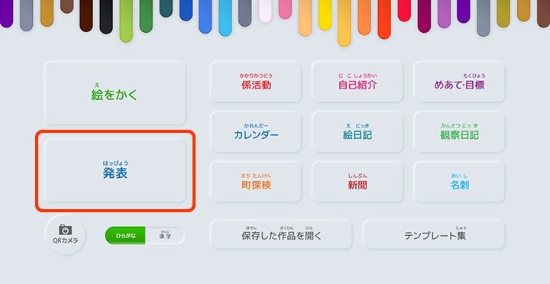This screenshot has width=550, height=284.
Task: Pick the long yellow-orange crayon stripe
Action: coord(345,23)
